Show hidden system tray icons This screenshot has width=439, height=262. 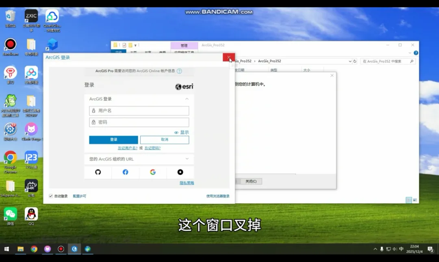click(375, 249)
